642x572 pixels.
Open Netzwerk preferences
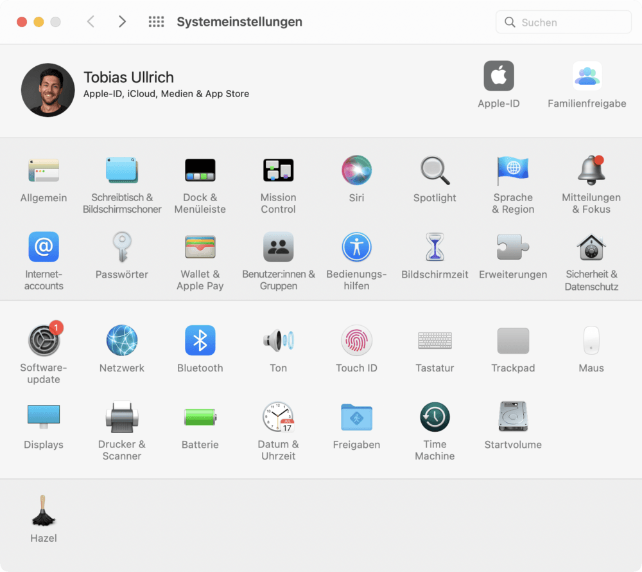pyautogui.click(x=122, y=340)
